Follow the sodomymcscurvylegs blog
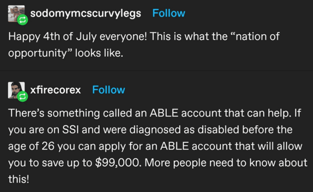 click(x=169, y=13)
